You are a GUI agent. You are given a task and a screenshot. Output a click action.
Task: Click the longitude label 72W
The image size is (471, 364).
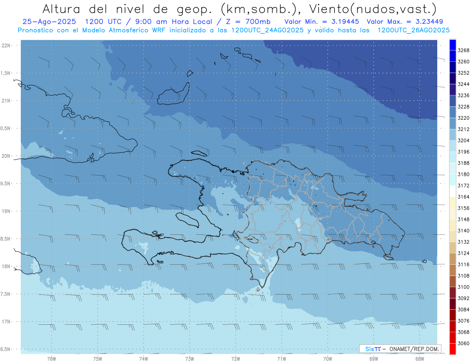pos(235,359)
